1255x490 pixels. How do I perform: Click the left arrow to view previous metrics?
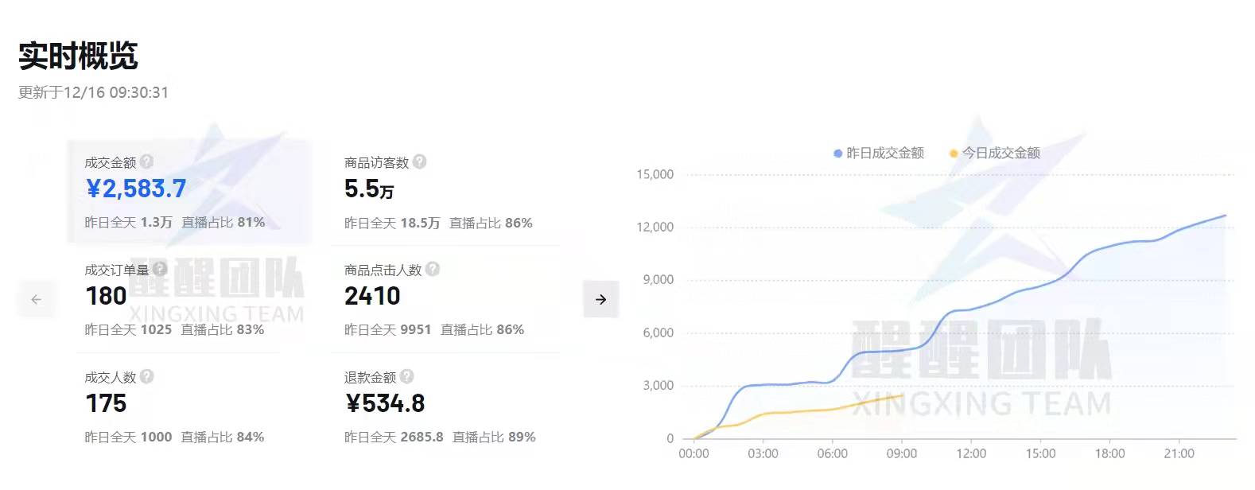click(x=37, y=300)
